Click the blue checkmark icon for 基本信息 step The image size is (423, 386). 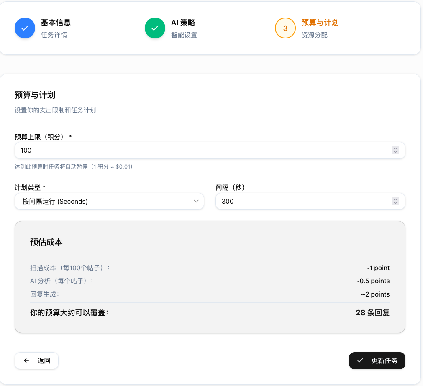[25, 28]
